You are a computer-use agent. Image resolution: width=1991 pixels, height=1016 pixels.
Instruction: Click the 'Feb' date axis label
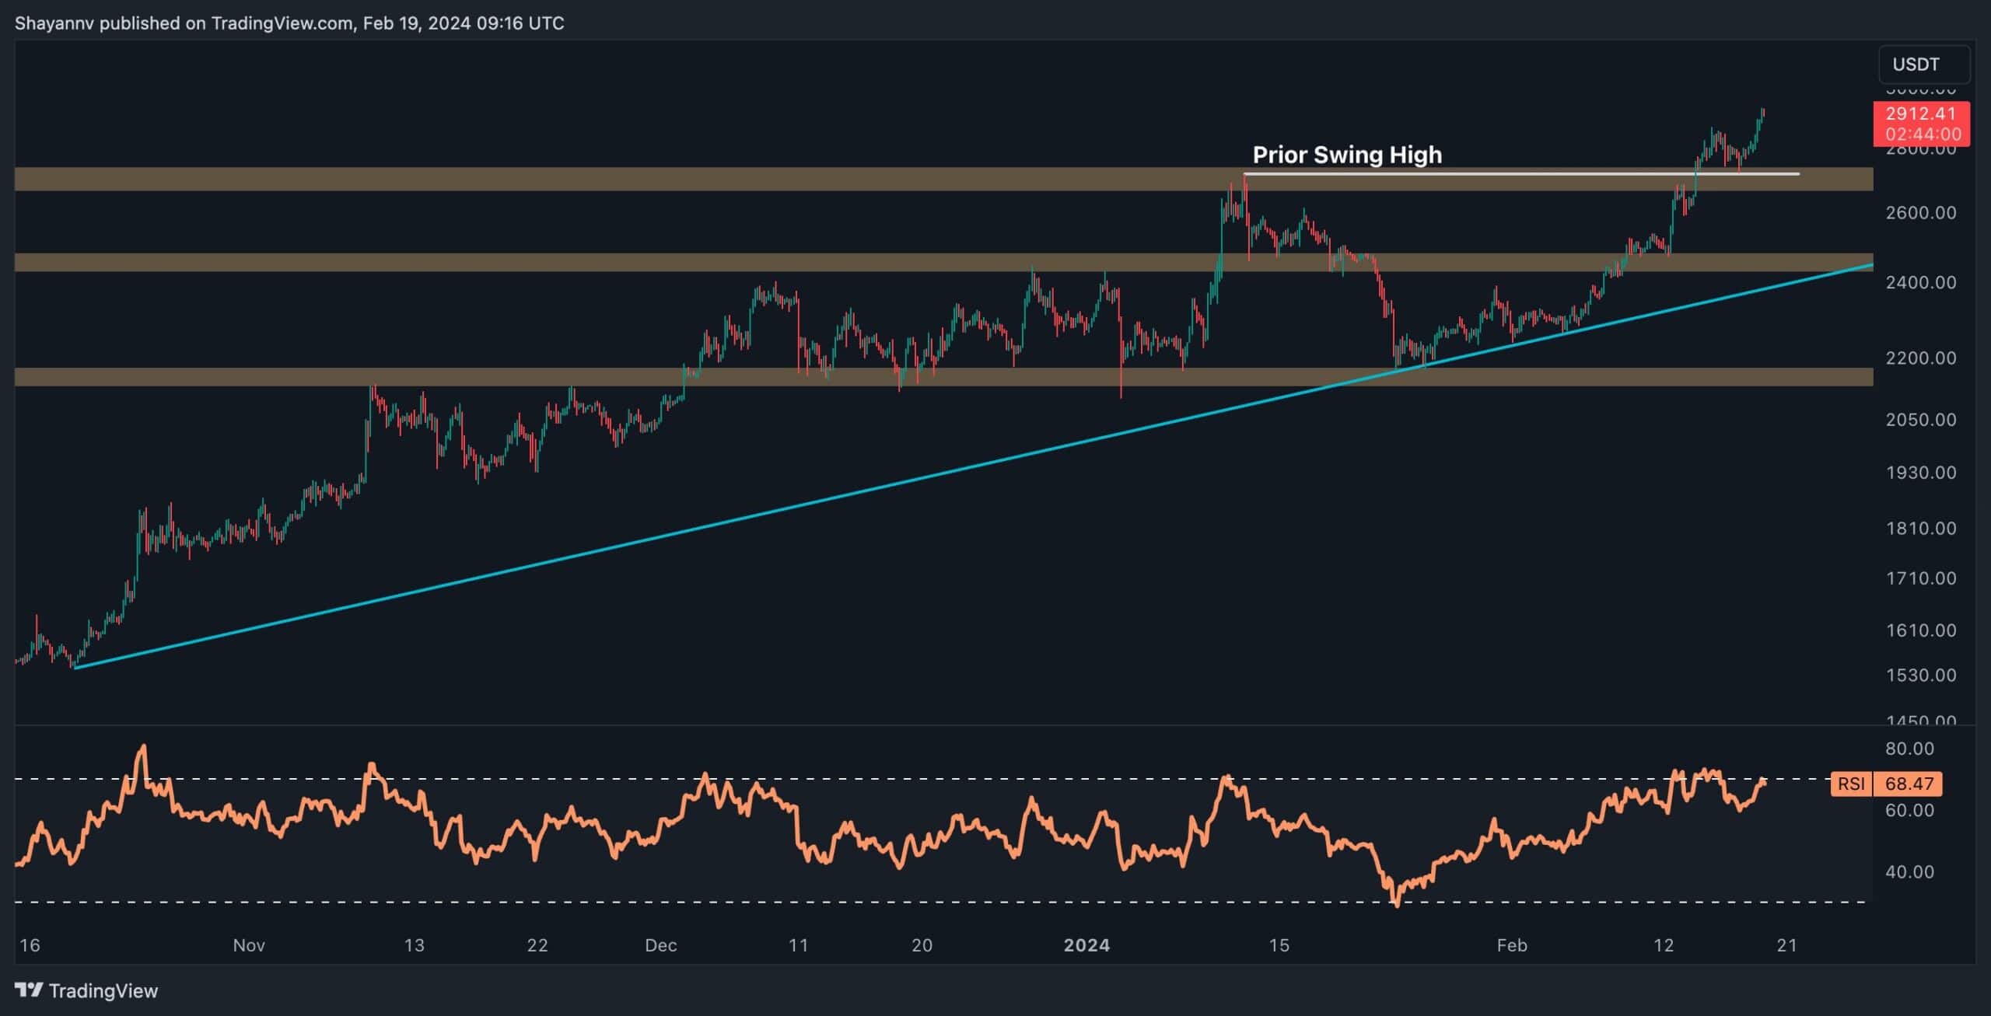(1512, 946)
